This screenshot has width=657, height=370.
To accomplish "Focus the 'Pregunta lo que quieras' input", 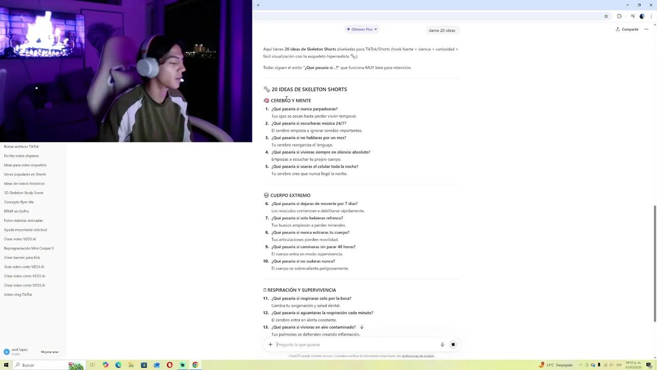I will (x=356, y=345).
